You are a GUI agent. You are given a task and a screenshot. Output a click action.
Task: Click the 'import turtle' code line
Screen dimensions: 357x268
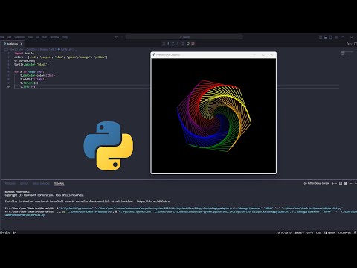(x=24, y=53)
